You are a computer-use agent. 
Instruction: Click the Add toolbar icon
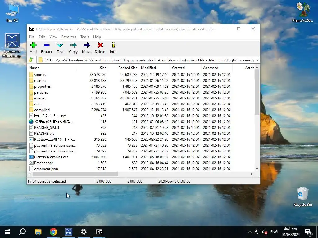click(33, 45)
